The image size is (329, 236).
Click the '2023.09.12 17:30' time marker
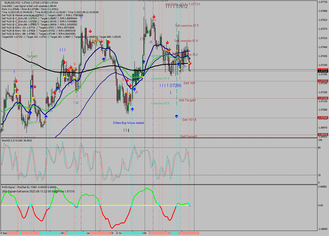(132, 233)
